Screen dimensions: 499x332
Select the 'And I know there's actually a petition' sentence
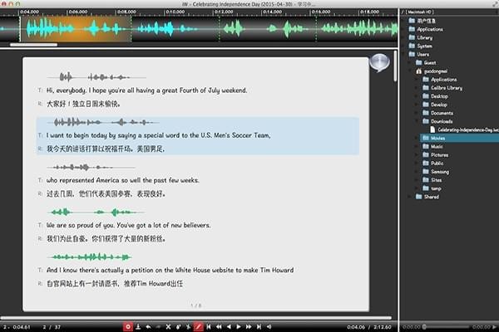click(170, 270)
